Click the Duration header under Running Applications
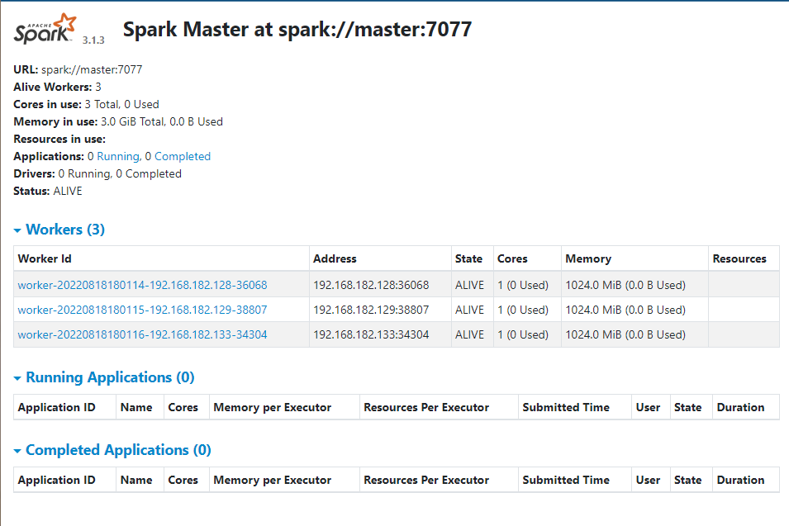789x526 pixels. coord(743,407)
